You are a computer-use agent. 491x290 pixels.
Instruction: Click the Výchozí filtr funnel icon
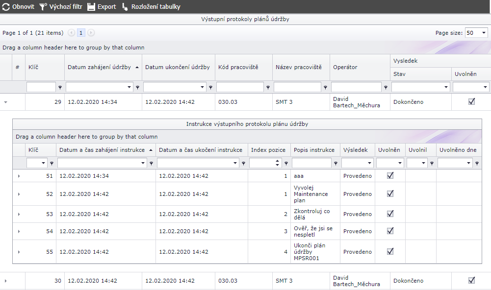point(43,7)
